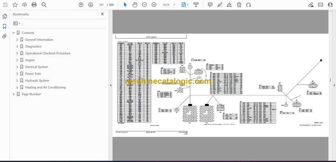
Task: Jump to Page Number bookmark
Action: [31, 94]
